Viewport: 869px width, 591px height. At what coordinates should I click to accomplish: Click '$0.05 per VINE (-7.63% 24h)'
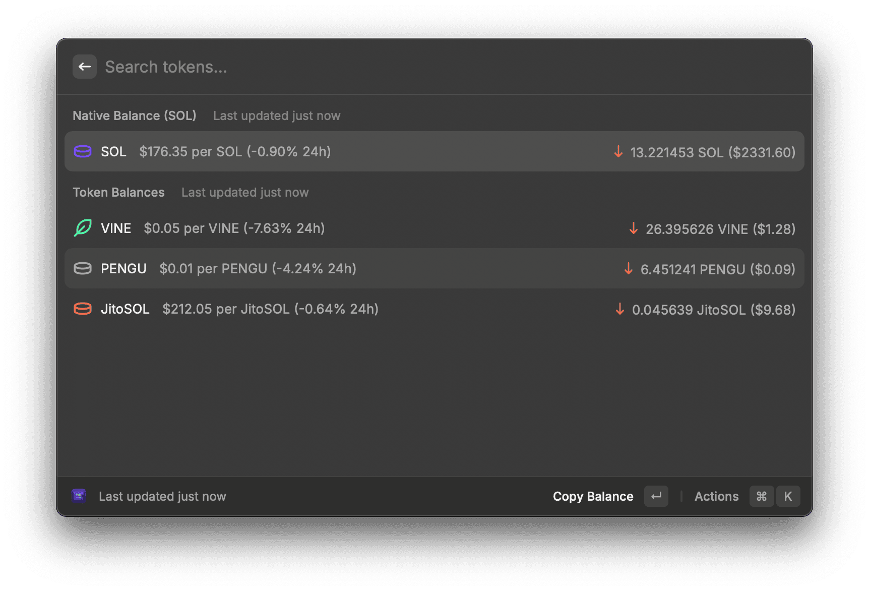234,228
